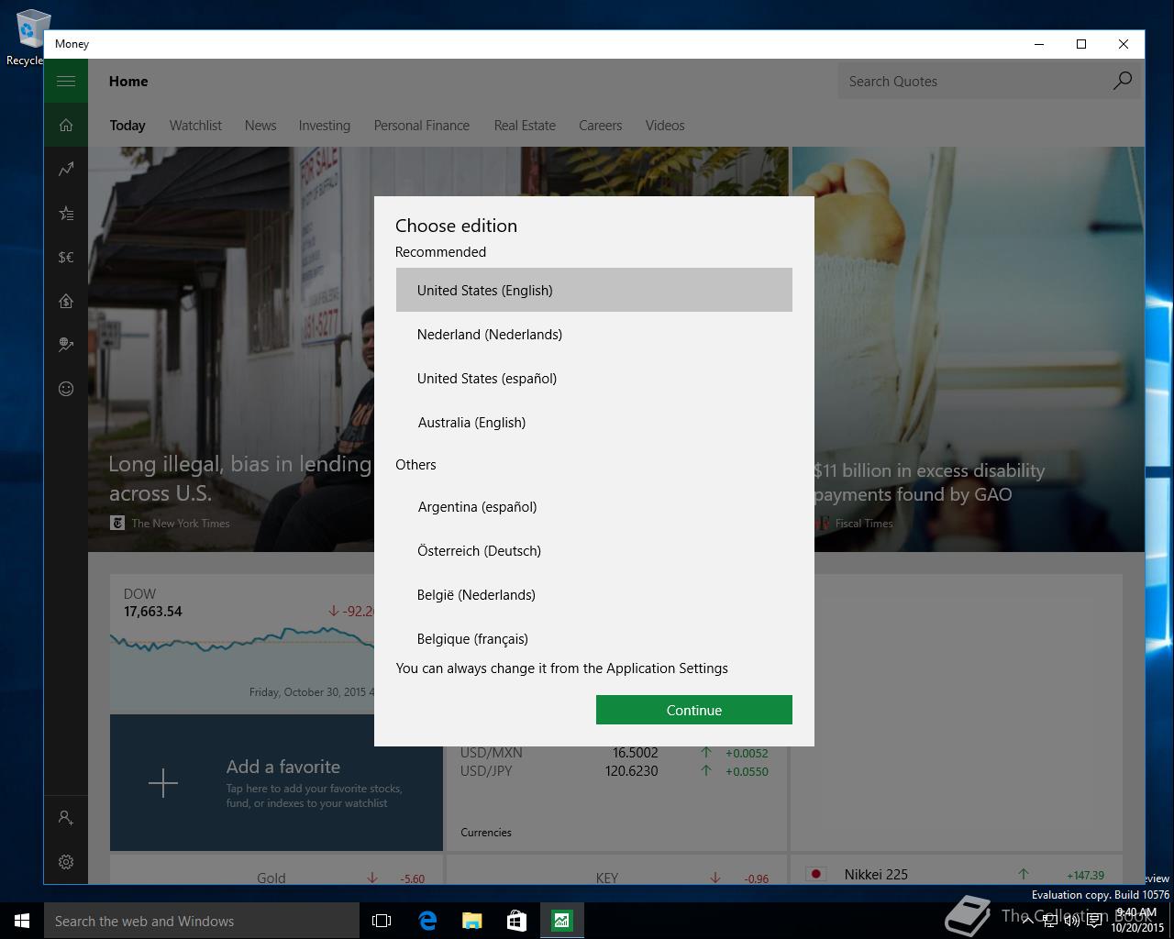1174x939 pixels.
Task: Open the account sign-in icon in the sidebar
Action: tap(66, 817)
